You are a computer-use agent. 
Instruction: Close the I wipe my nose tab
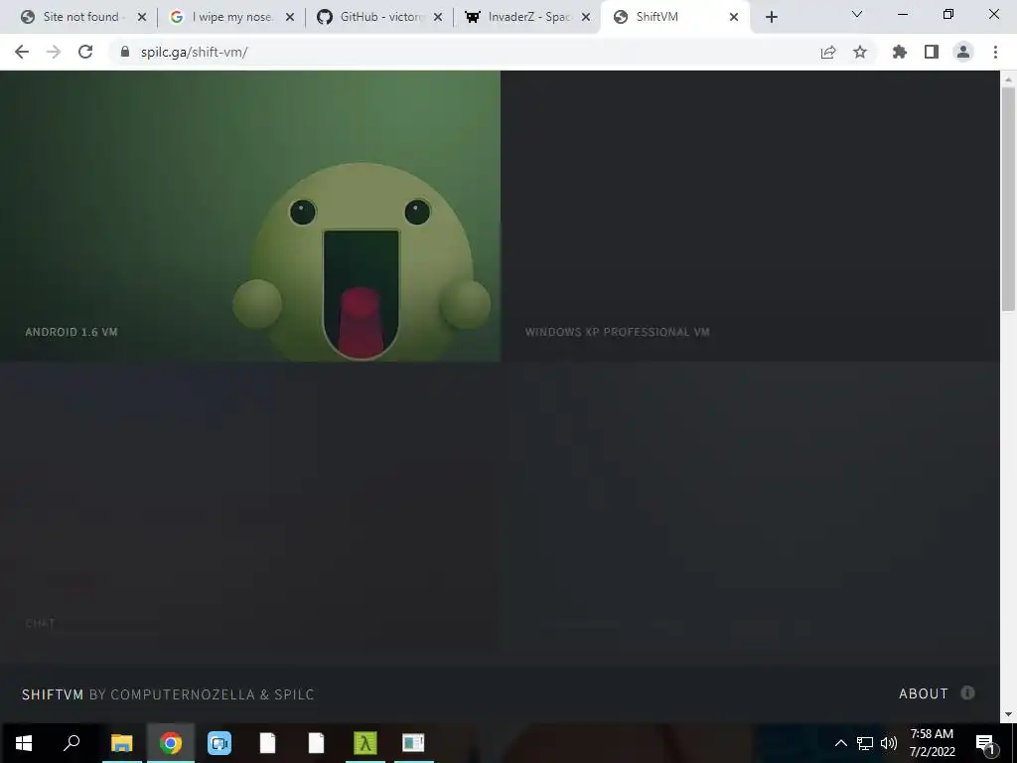pyautogui.click(x=290, y=17)
